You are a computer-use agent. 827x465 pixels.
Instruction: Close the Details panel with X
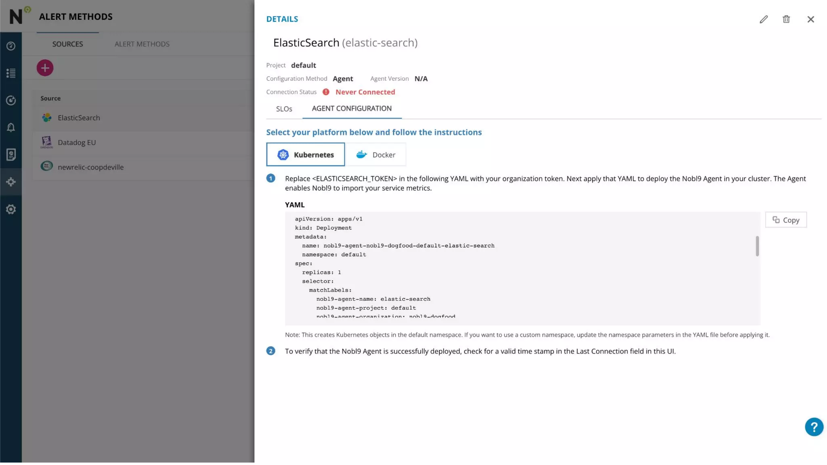pos(810,19)
